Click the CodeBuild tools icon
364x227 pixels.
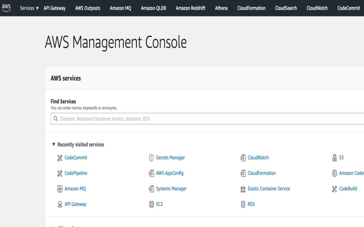point(334,189)
